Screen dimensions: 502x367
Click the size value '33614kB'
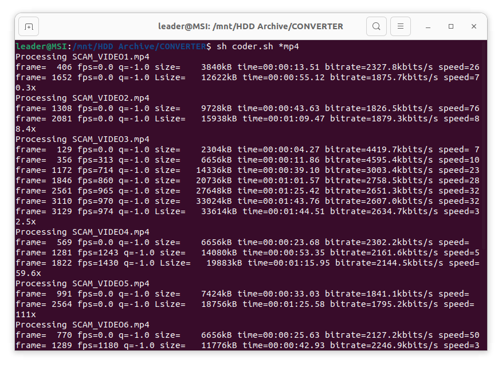219,211
